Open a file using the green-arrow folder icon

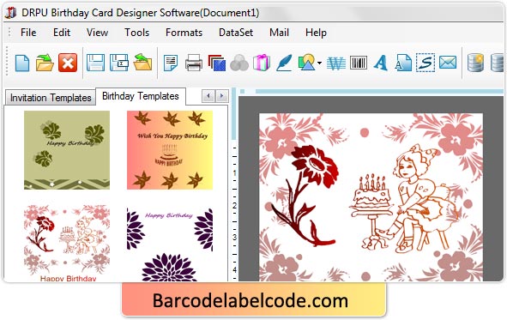click(x=45, y=63)
